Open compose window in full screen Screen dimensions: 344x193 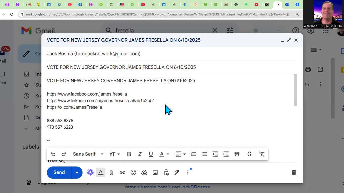(x=289, y=40)
